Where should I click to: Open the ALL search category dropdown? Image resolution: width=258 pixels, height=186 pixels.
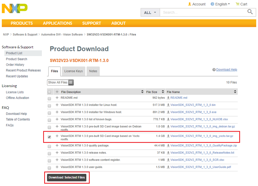coord(150,12)
